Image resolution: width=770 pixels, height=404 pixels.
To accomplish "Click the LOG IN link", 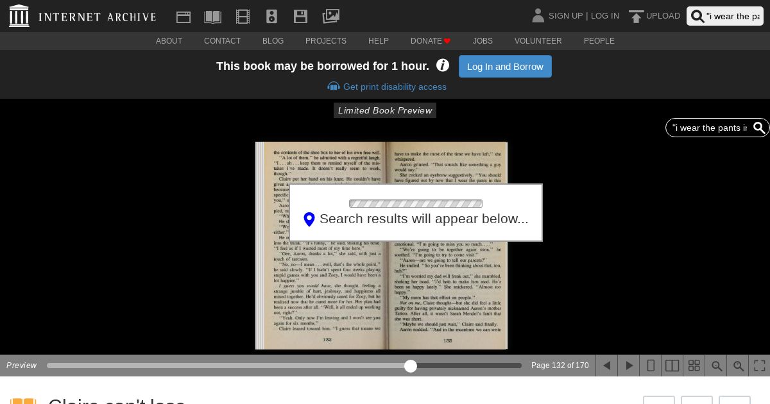I will (605, 16).
